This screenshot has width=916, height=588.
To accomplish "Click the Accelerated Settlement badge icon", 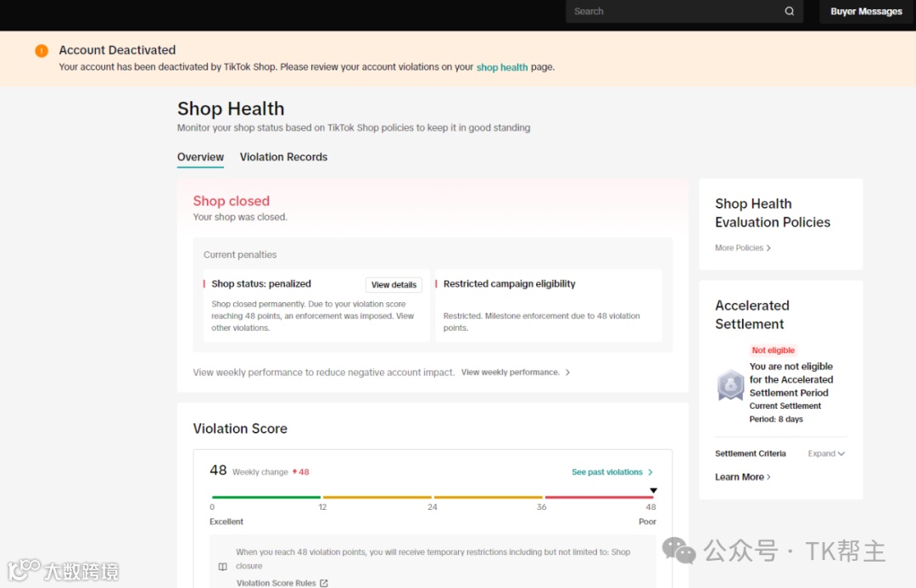I will point(730,384).
